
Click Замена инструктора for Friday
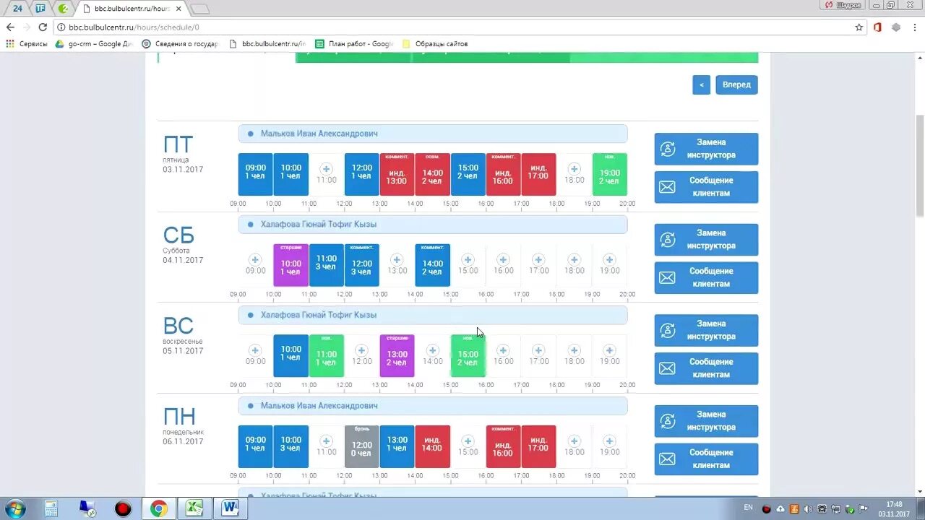706,149
